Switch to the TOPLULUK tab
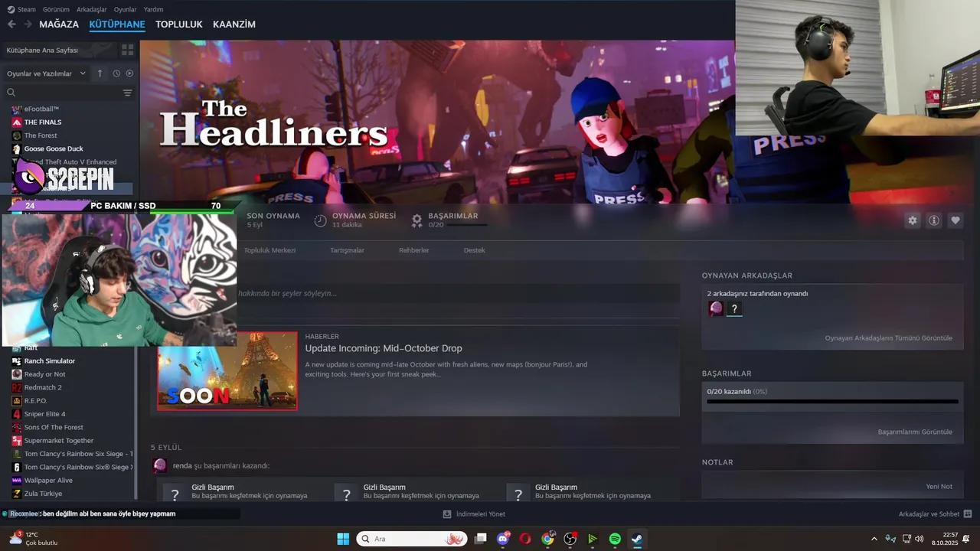Image resolution: width=980 pixels, height=551 pixels. (x=178, y=24)
